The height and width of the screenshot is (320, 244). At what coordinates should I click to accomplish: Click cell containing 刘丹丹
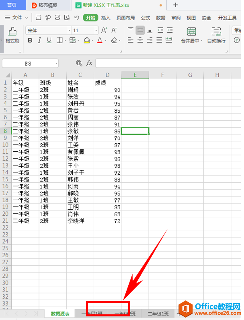click(x=80, y=103)
